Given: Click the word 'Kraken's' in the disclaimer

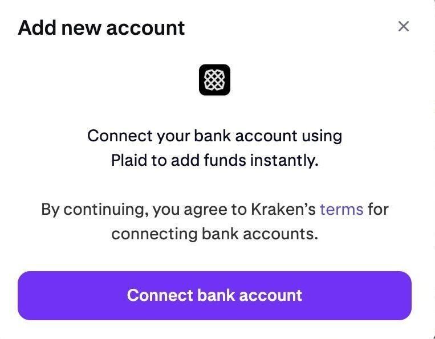Looking at the screenshot, I should point(283,209).
